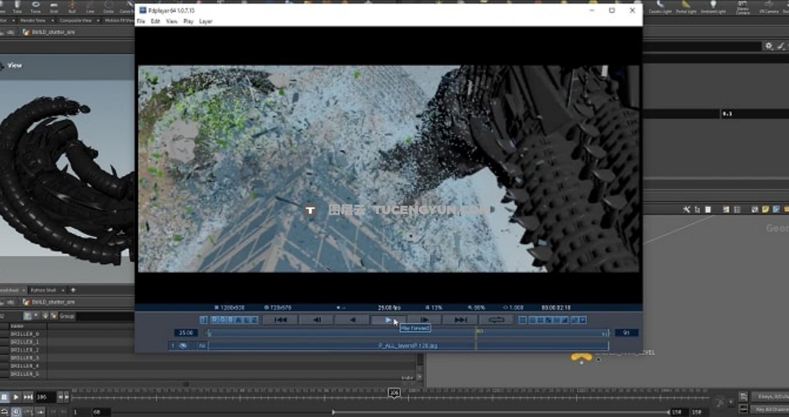789x417 pixels.
Task: Jump to first frame in Pdplayer
Action: [280, 320]
